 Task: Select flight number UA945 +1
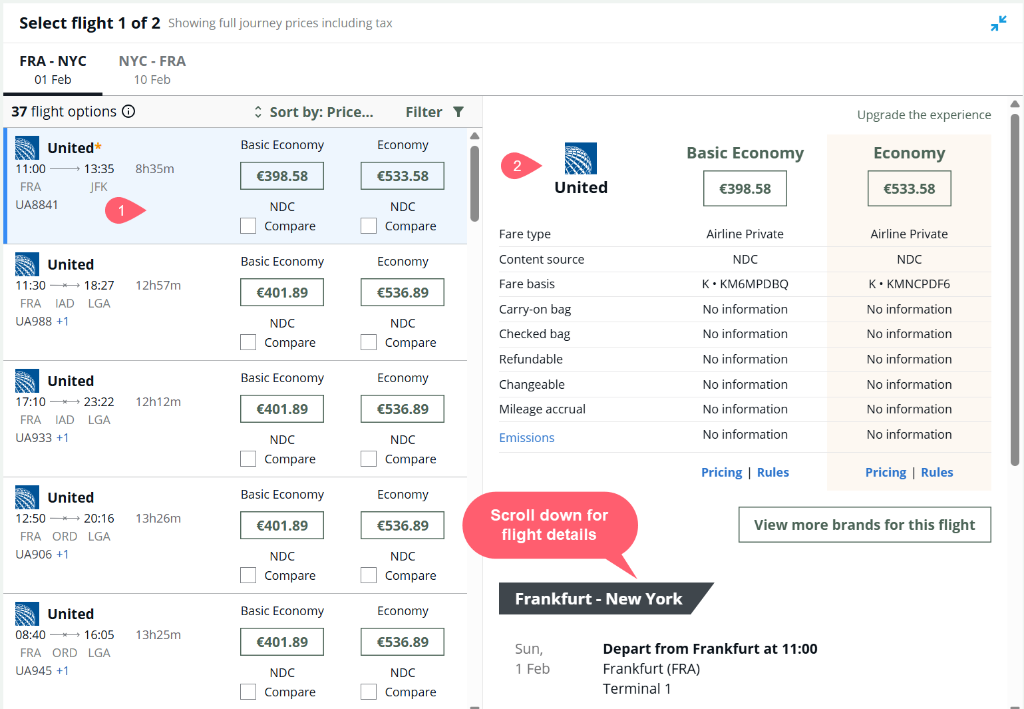click(42, 670)
